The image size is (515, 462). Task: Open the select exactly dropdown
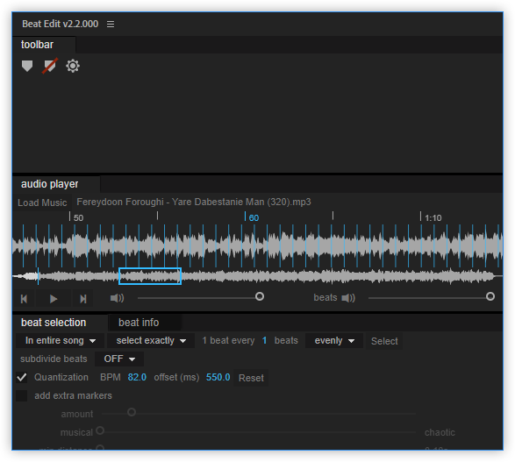151,341
